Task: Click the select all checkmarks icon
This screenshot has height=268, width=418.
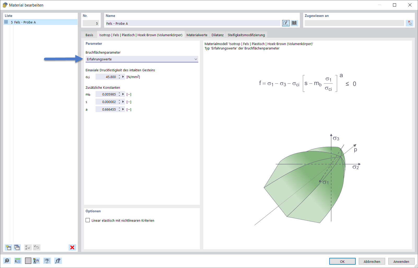Action: [28, 247]
